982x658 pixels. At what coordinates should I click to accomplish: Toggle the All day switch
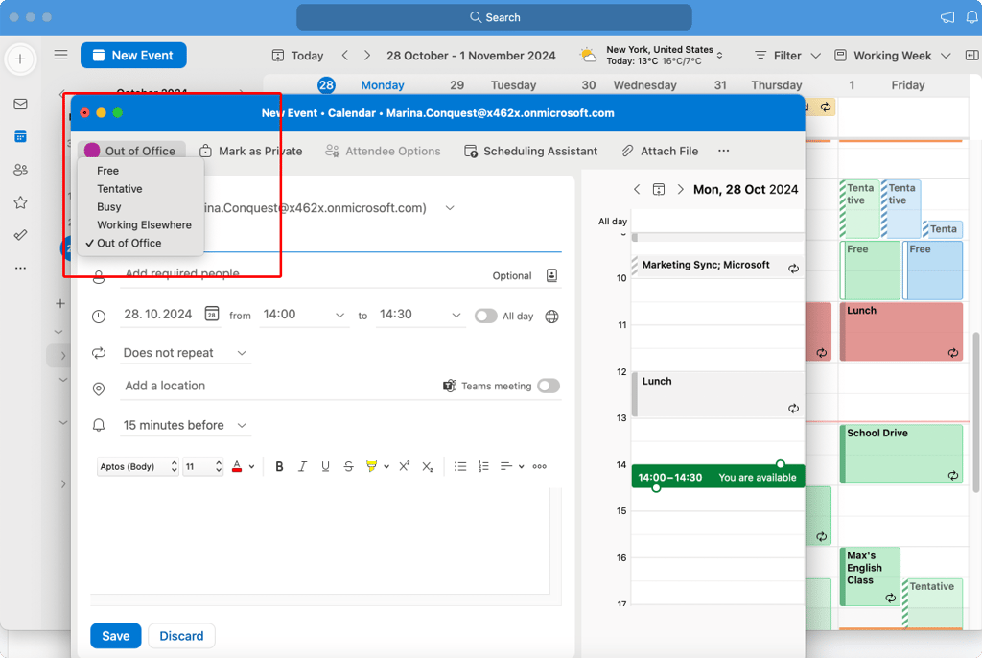point(486,317)
